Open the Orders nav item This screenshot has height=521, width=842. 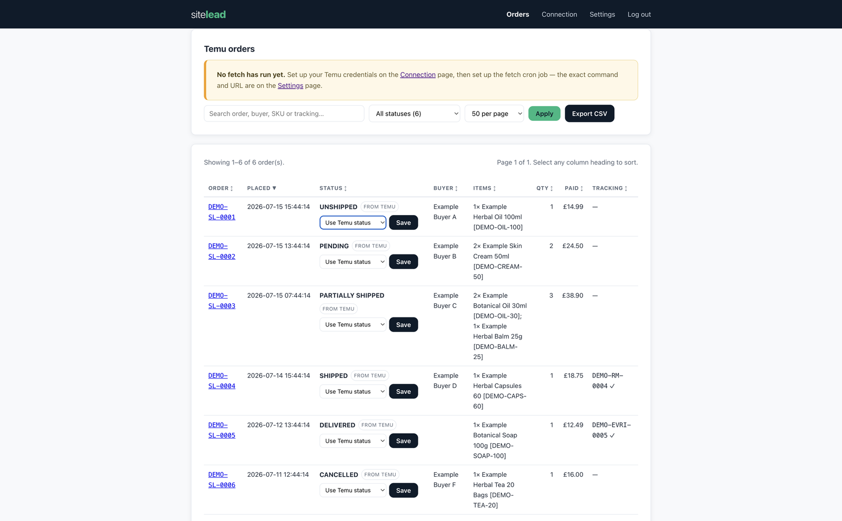[518, 14]
